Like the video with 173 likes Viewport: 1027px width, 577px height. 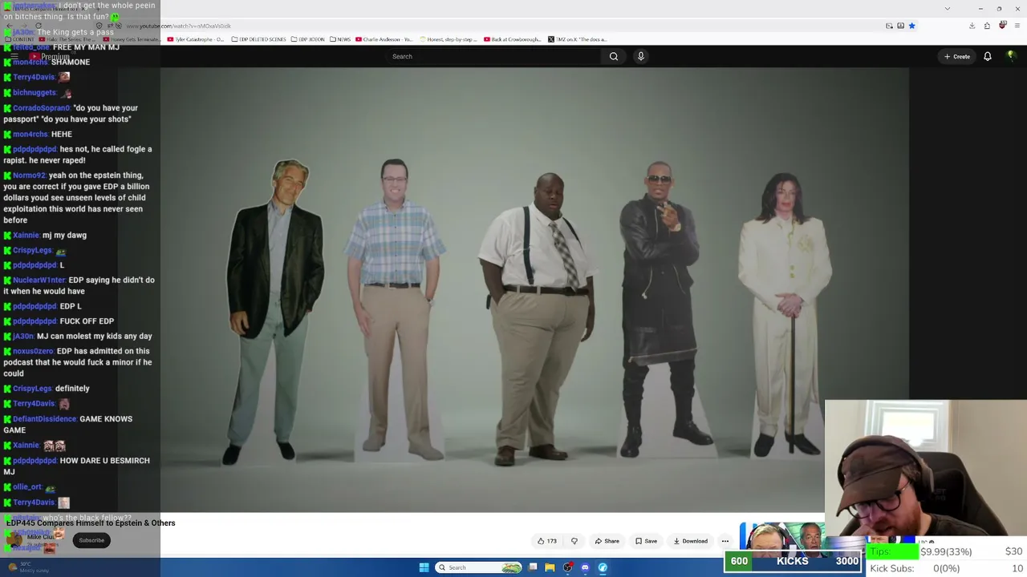[x=547, y=541]
